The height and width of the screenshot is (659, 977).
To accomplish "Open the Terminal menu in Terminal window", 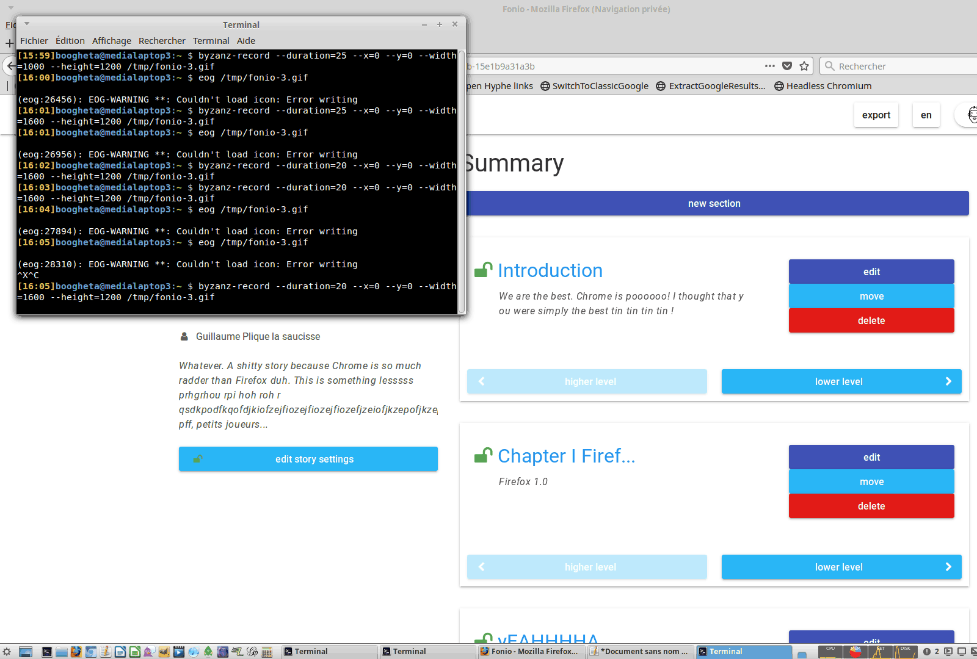I will click(x=211, y=41).
